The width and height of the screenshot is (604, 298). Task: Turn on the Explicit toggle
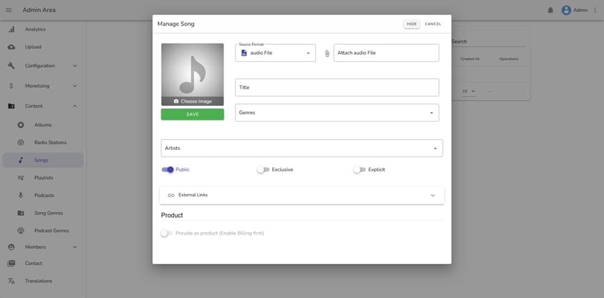[359, 170]
